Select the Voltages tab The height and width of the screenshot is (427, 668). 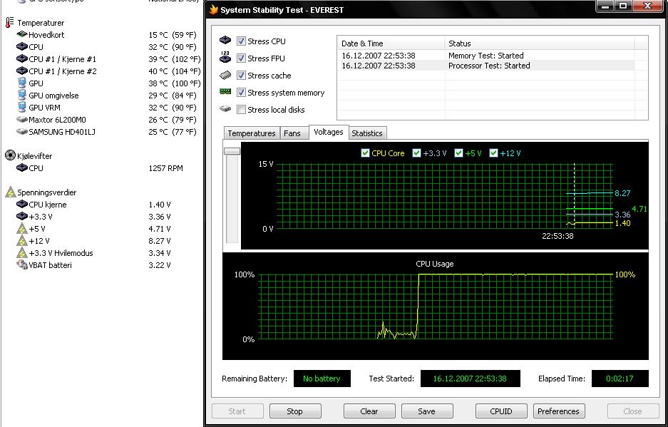click(x=329, y=132)
